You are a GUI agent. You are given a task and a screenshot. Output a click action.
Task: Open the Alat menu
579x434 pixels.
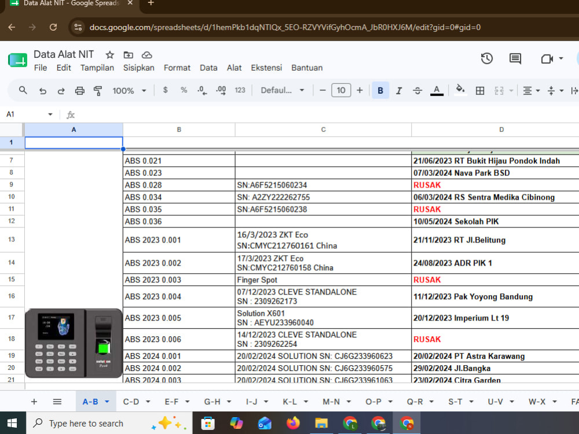tap(234, 68)
